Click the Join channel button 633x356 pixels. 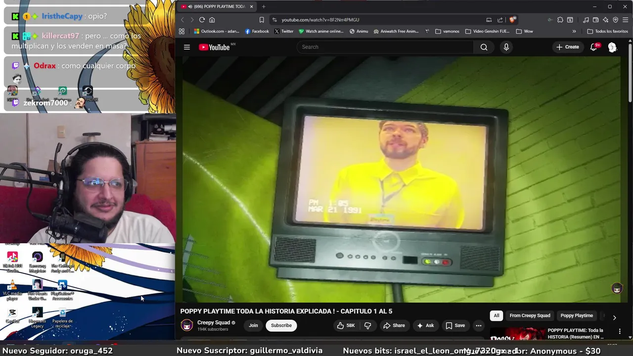pos(253,325)
